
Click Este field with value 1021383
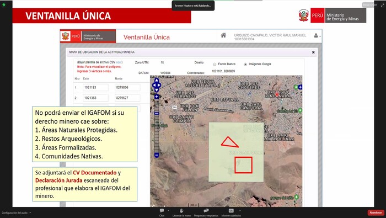[95, 98]
